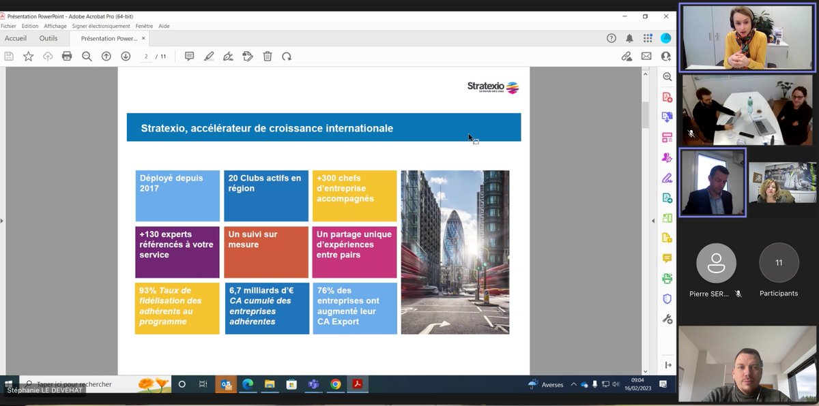Open Outlook from the taskbar
This screenshot has width=819, height=406.
coord(226,384)
